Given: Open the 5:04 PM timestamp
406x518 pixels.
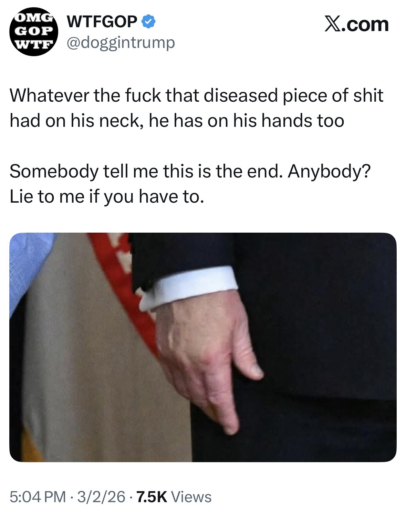Looking at the screenshot, I should coord(38,497).
